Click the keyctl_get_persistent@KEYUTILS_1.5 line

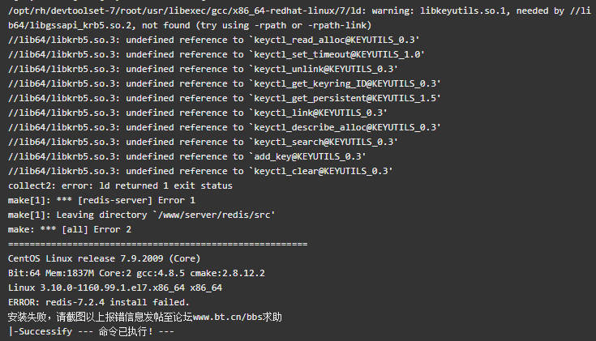coord(225,98)
